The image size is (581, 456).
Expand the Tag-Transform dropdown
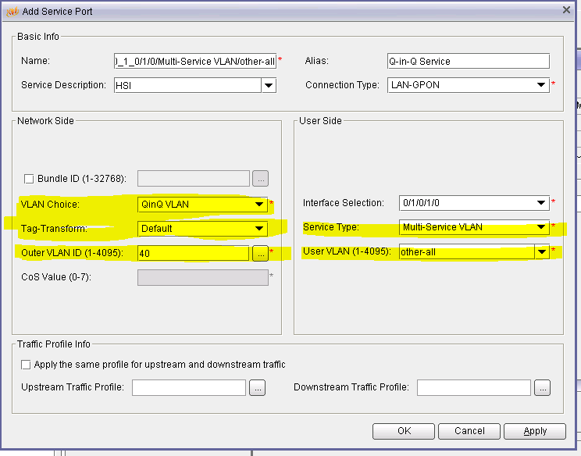coord(260,229)
